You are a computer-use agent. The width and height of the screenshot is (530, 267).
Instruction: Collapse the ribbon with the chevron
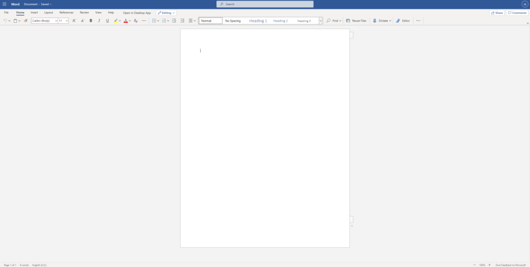527,23
